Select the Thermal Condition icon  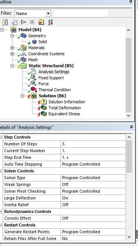(33, 90)
